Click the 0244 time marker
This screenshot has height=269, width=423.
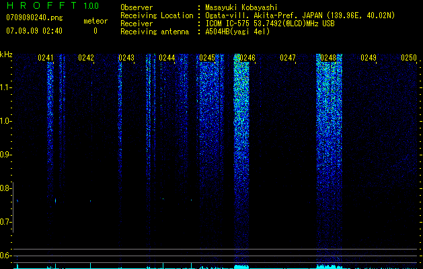tap(167, 58)
